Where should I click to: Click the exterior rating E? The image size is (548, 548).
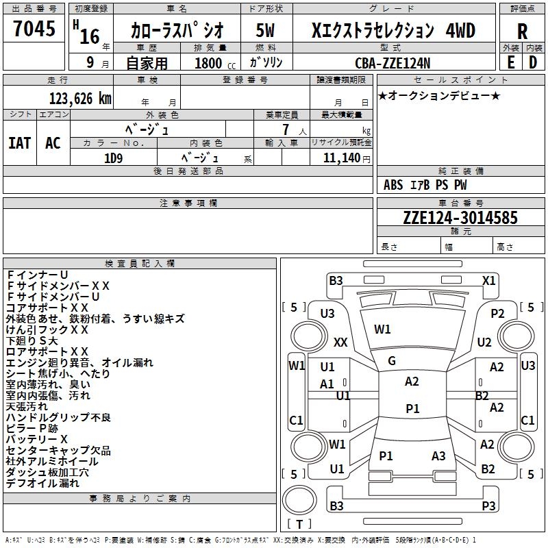point(510,62)
